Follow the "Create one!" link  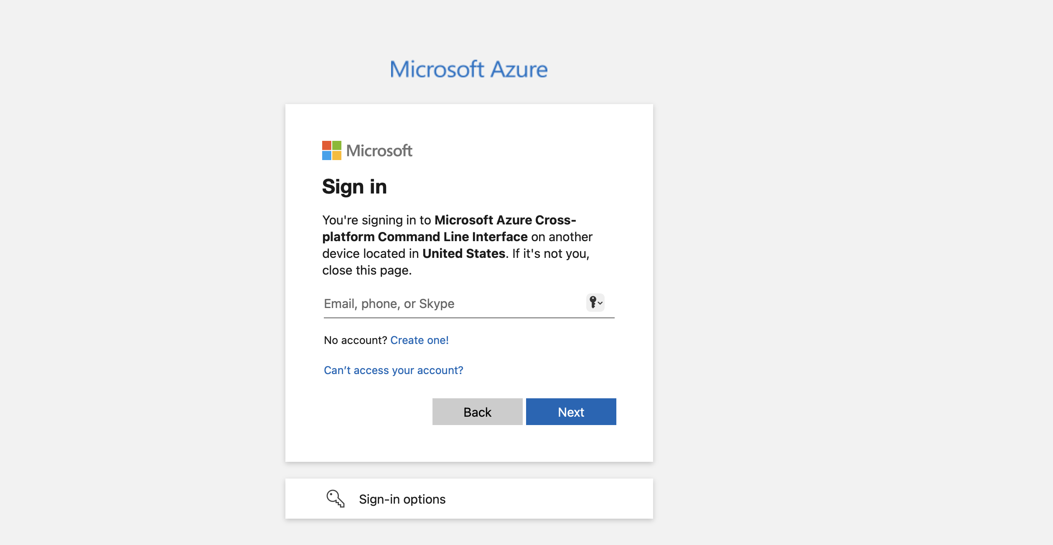click(x=419, y=340)
